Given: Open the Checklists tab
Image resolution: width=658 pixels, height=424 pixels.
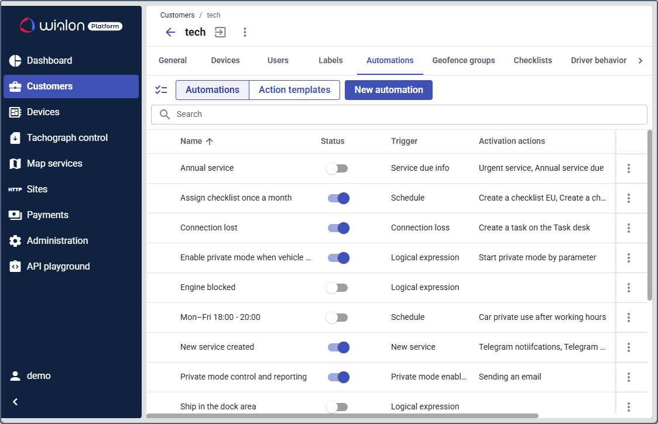Looking at the screenshot, I should pyautogui.click(x=533, y=60).
